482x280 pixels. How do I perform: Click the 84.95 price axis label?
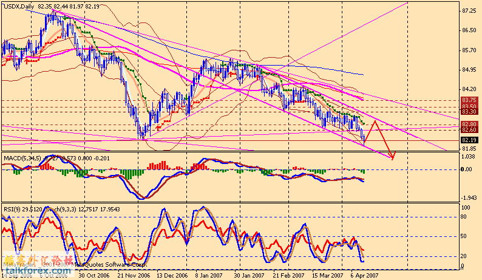(x=469, y=70)
